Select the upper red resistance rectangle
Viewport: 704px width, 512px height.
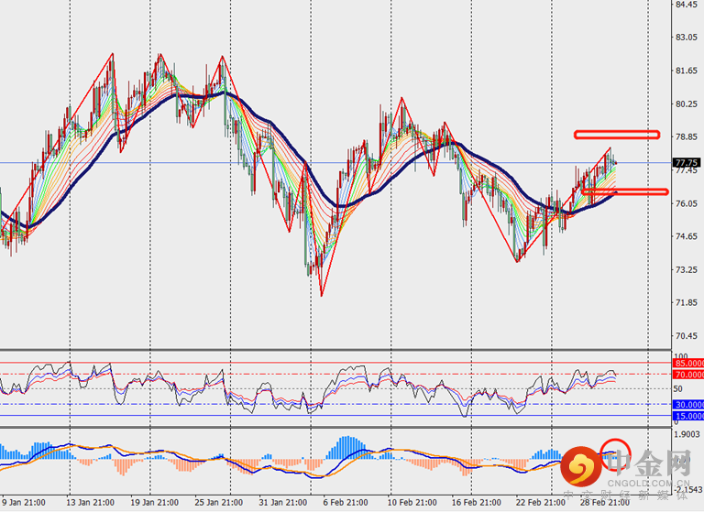click(x=617, y=135)
